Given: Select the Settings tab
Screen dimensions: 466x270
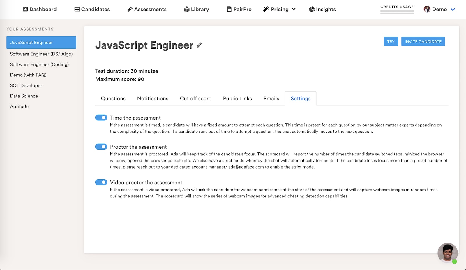Looking at the screenshot, I should [301, 99].
